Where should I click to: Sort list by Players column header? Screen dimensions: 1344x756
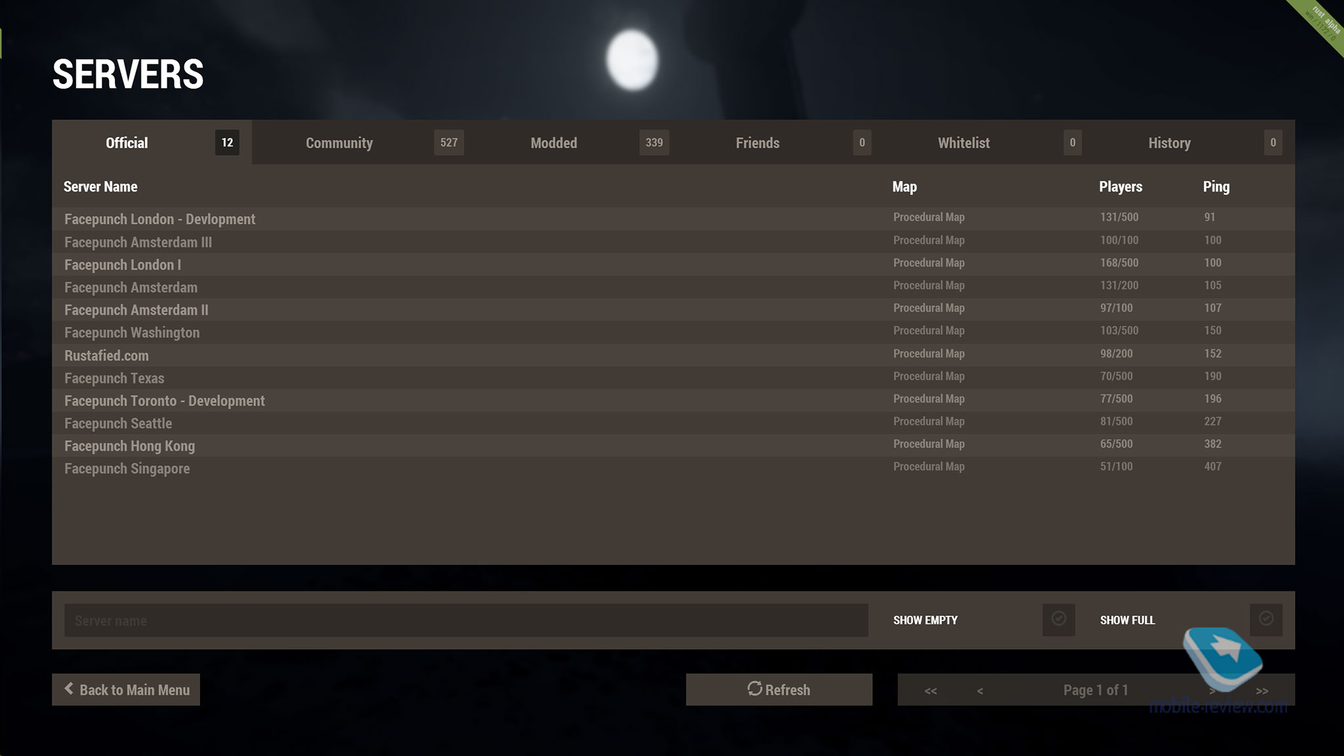(x=1120, y=186)
